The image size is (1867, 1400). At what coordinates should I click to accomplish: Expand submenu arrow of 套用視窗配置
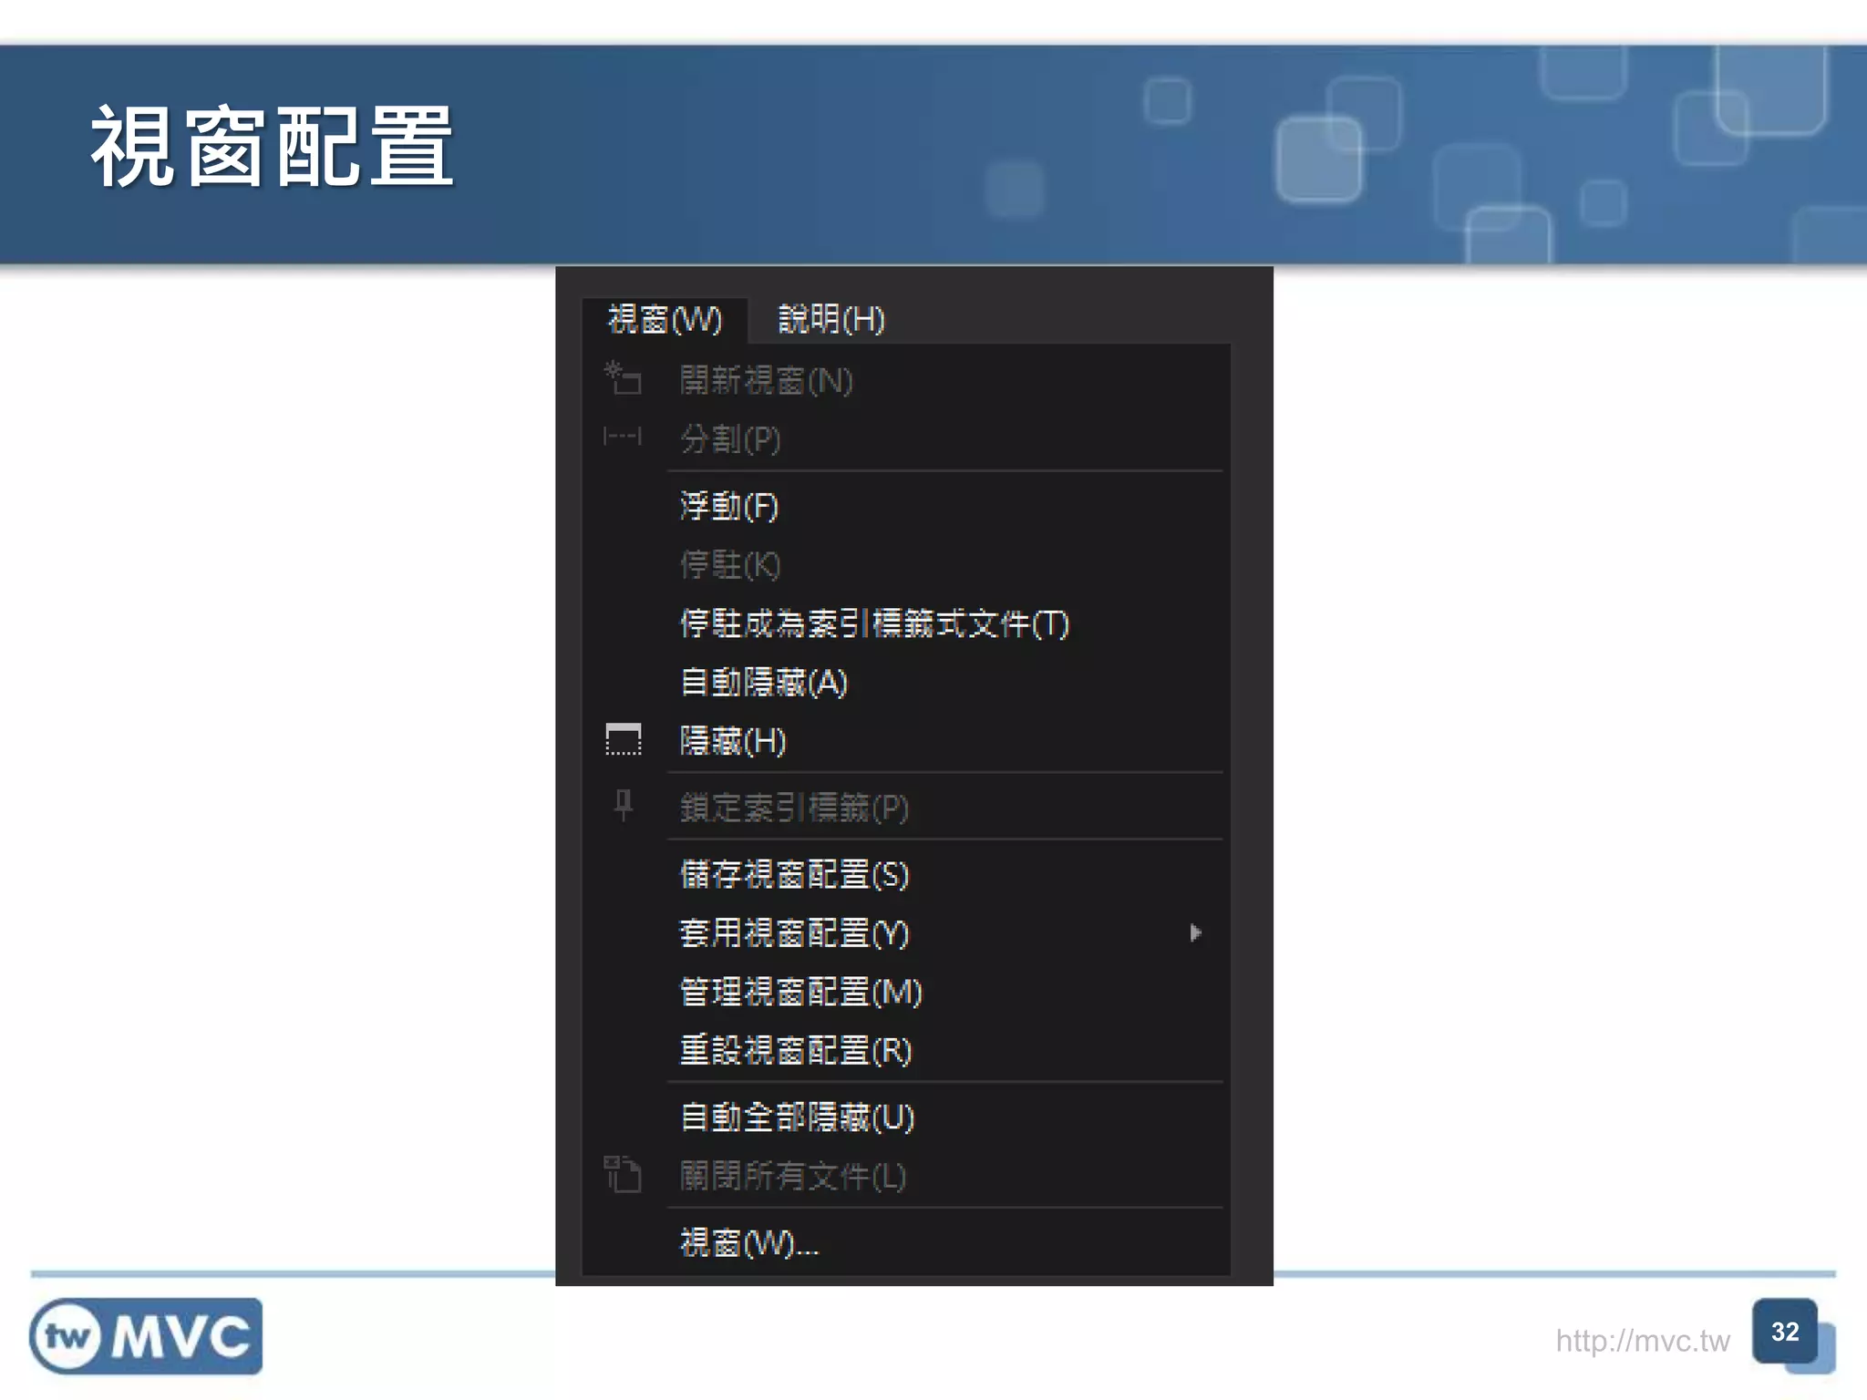(1195, 932)
